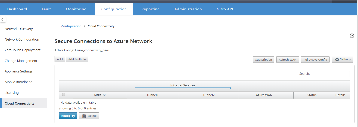This screenshot has width=358, height=127.
Task: Select the Configuration tab
Action: point(114,9)
